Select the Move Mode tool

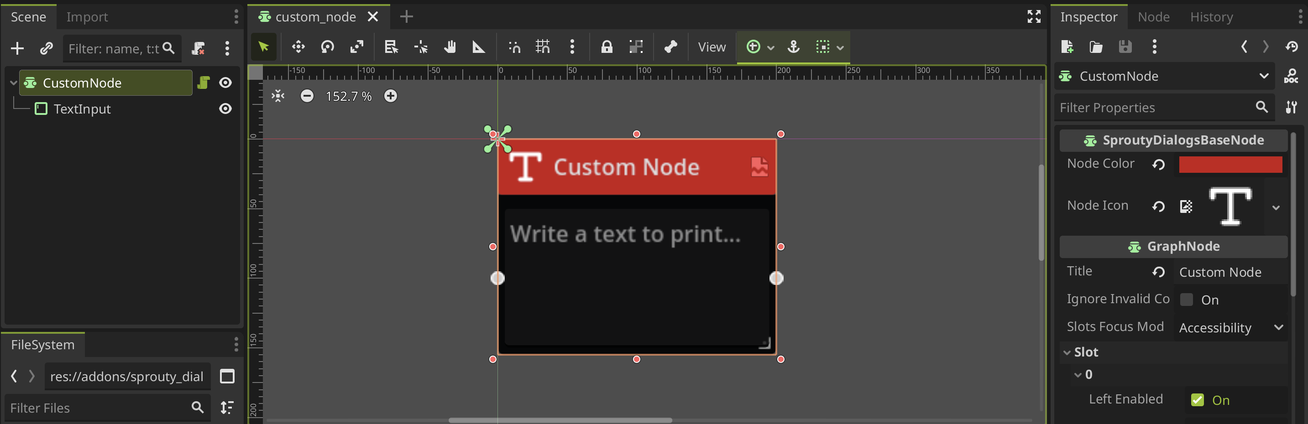(x=298, y=47)
